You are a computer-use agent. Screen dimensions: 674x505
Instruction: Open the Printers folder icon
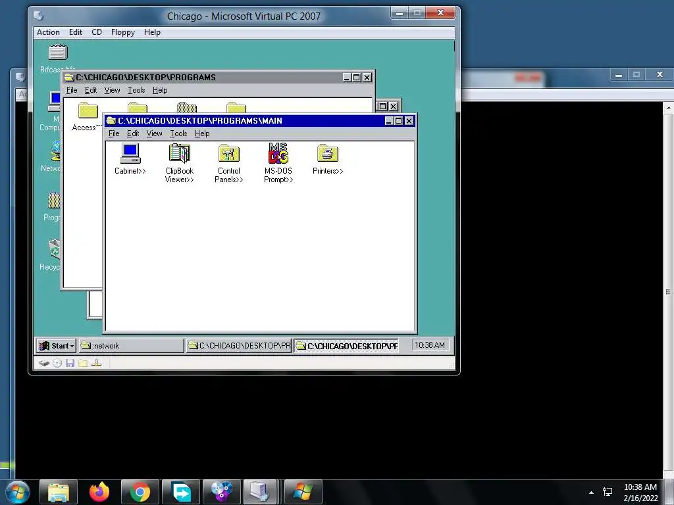[328, 154]
